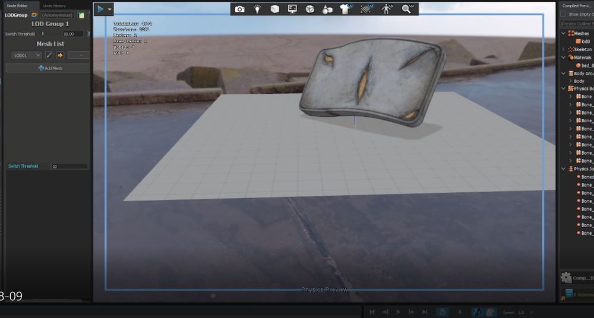This screenshot has width=594, height=318.
Task: Start the blue play button in viewport
Action: (100, 9)
